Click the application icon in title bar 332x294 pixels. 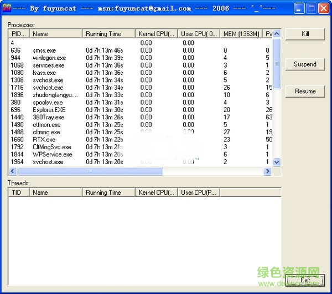click(7, 8)
